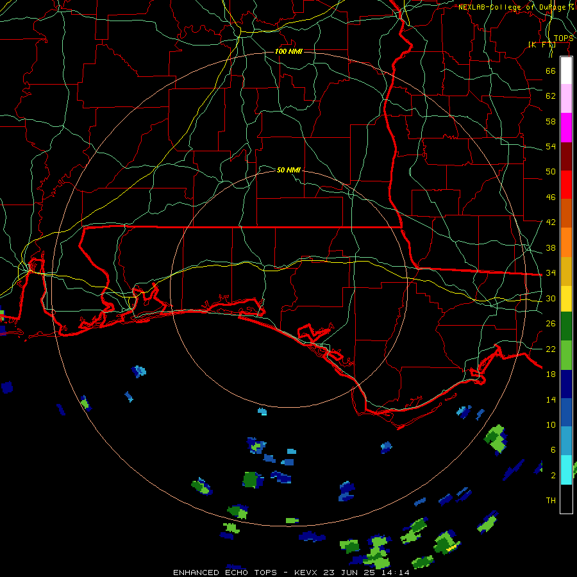577x577 pixels.
Task: Select the 54 scale value
Action: pyautogui.click(x=551, y=146)
